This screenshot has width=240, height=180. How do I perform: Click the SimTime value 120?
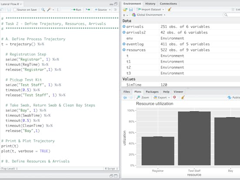click(x=164, y=85)
